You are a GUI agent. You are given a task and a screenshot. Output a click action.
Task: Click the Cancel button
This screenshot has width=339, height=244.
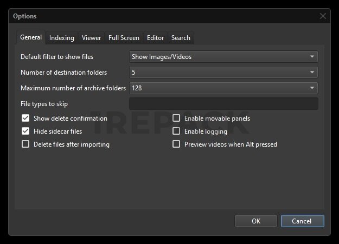[302, 221]
